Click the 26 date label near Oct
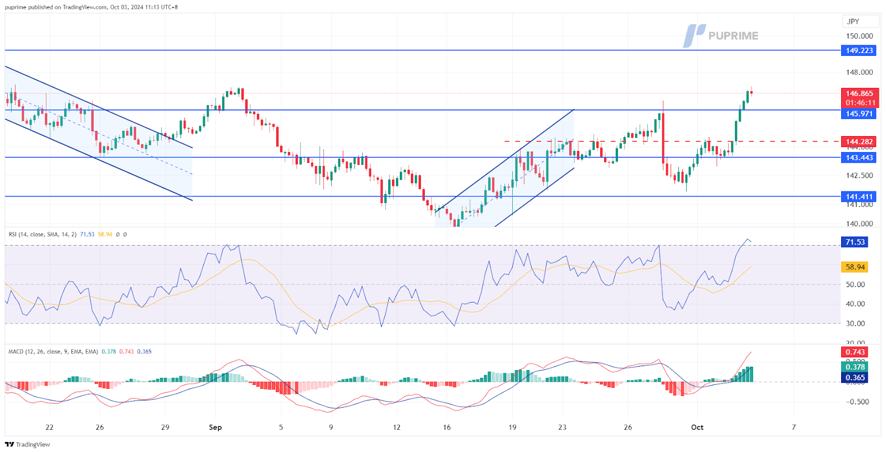The width and height of the screenshot is (886, 453). tap(628, 427)
